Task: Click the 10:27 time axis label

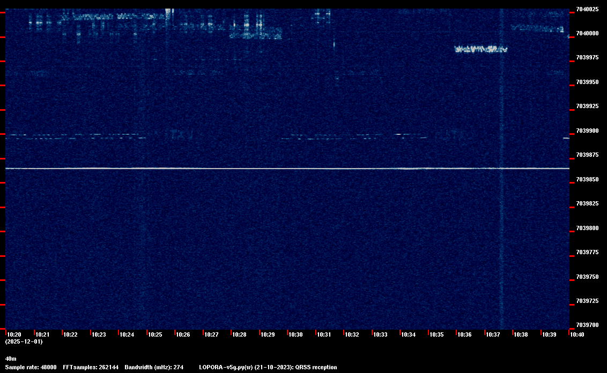Action: click(x=211, y=334)
